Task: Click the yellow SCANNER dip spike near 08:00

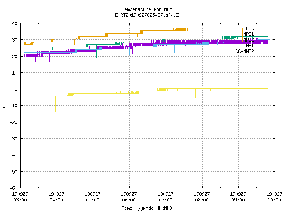Action: [x=195, y=98]
